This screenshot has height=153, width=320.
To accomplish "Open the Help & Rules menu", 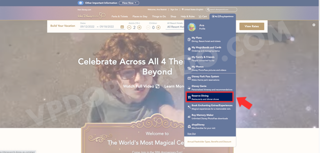I will [x=187, y=16].
